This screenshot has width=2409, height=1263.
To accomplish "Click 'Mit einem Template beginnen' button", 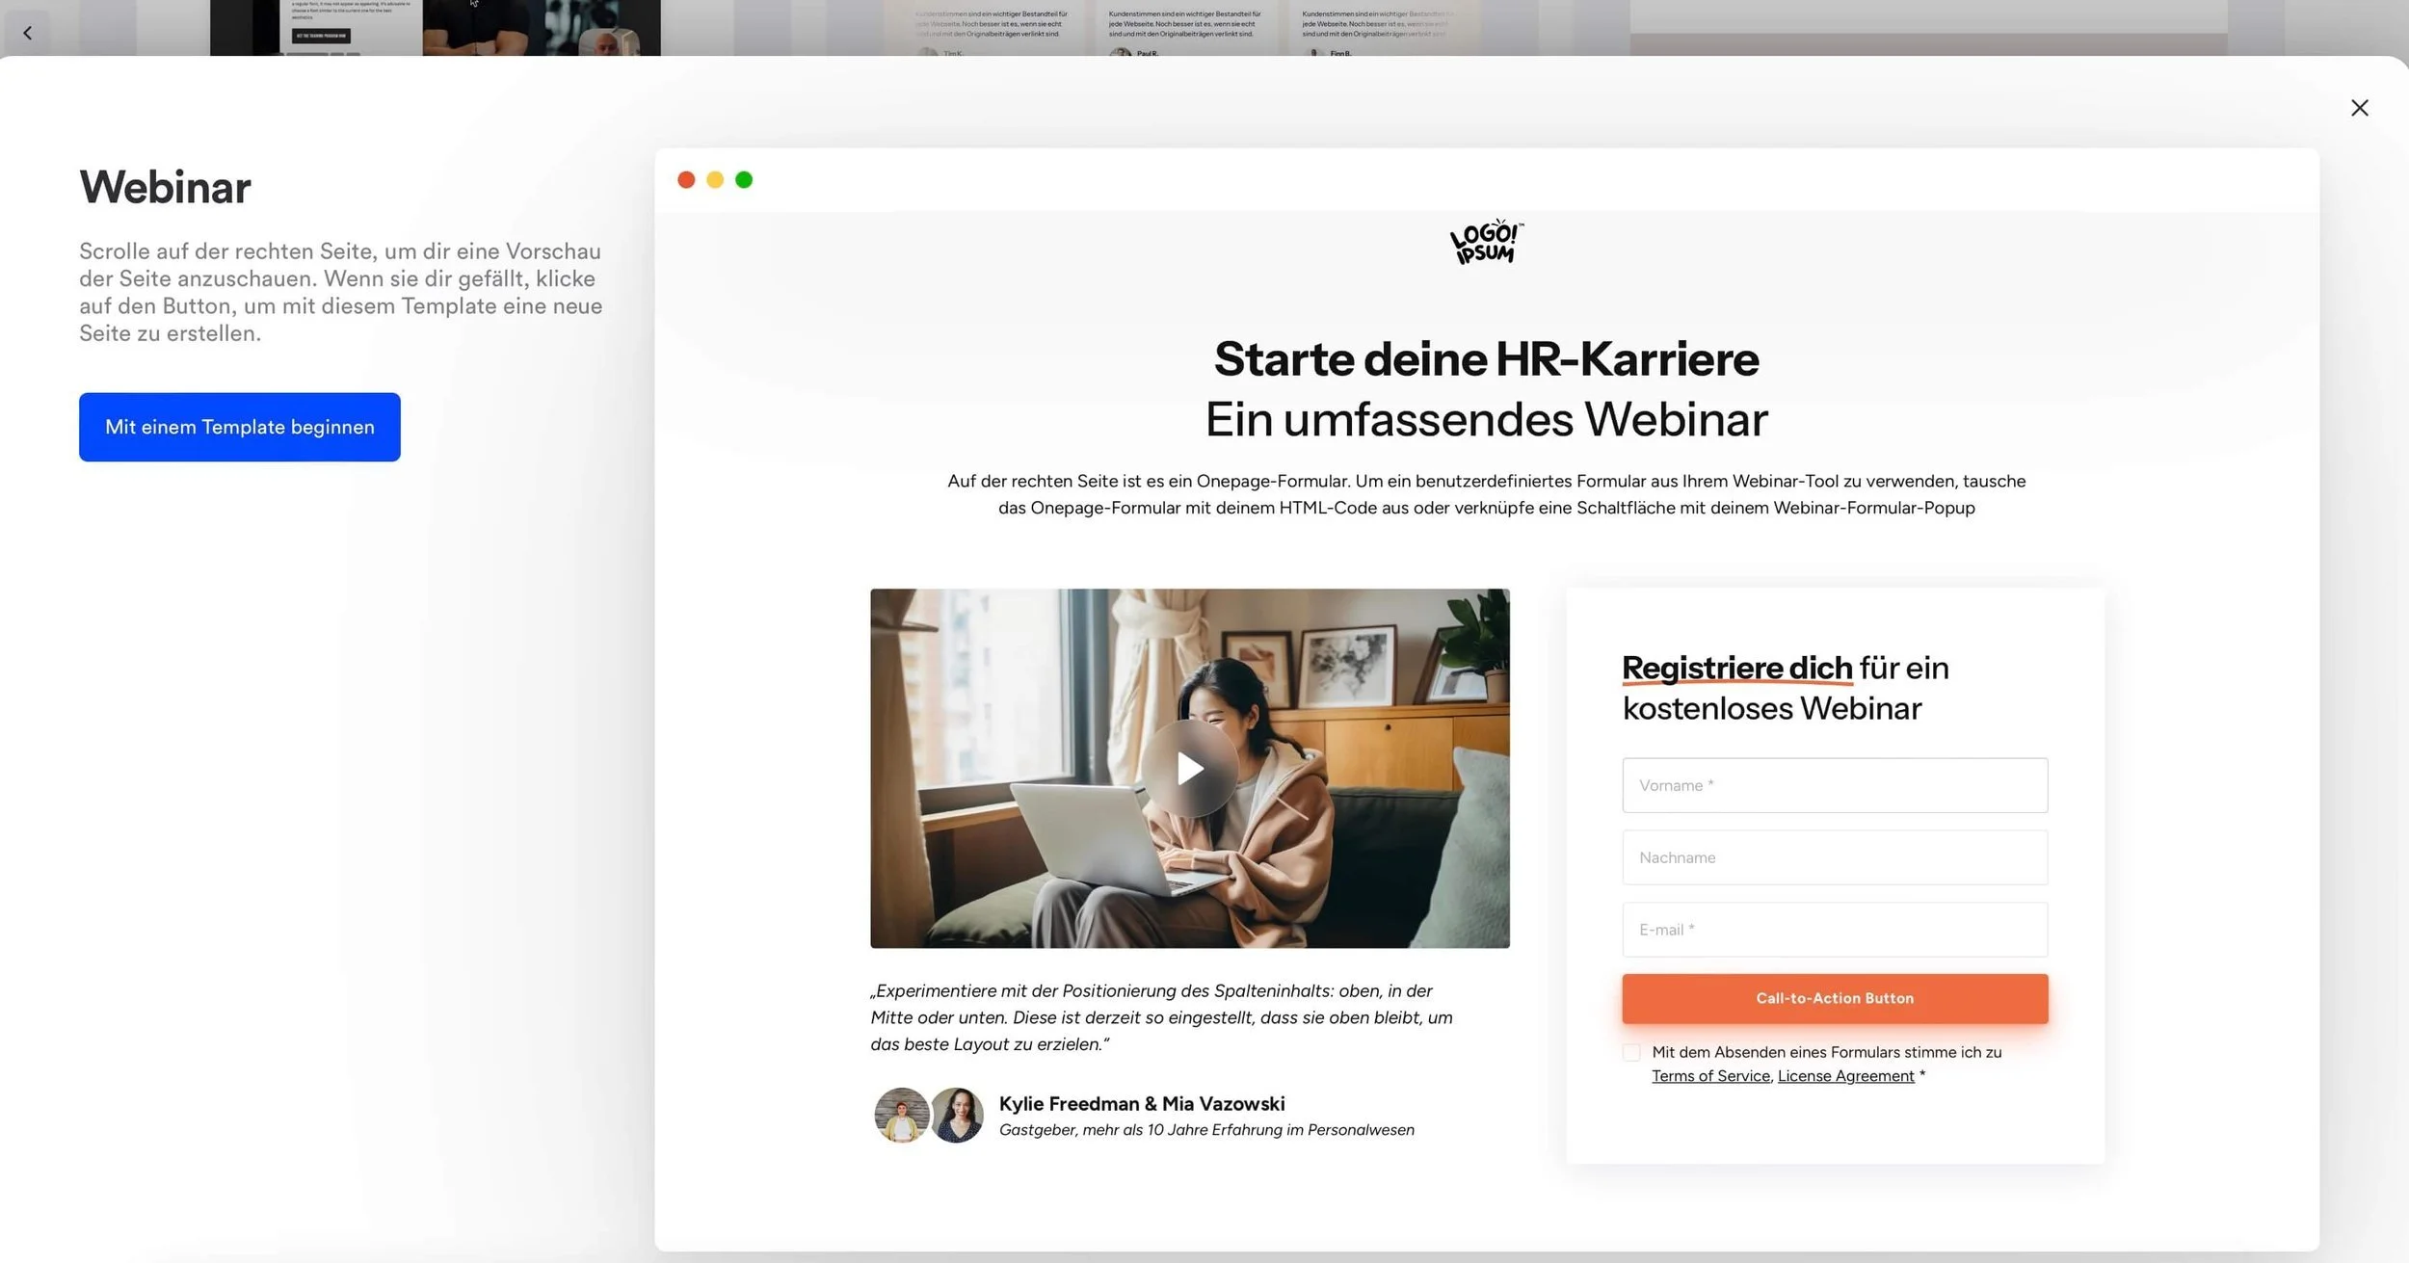I will [240, 427].
